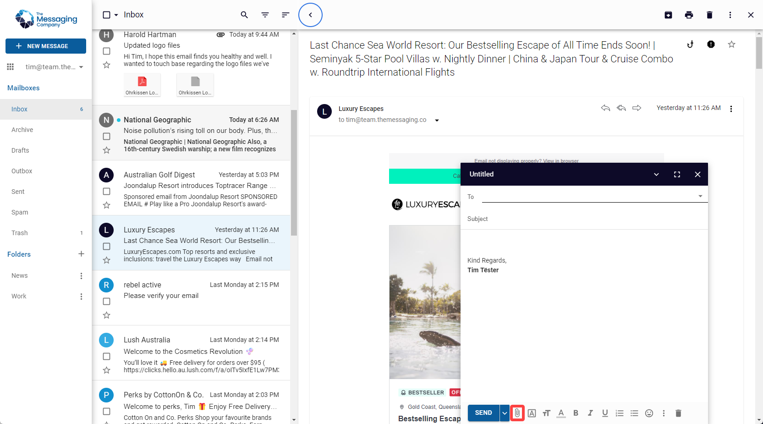
Task: Open the options menu for the News folder
Action: coord(81,275)
